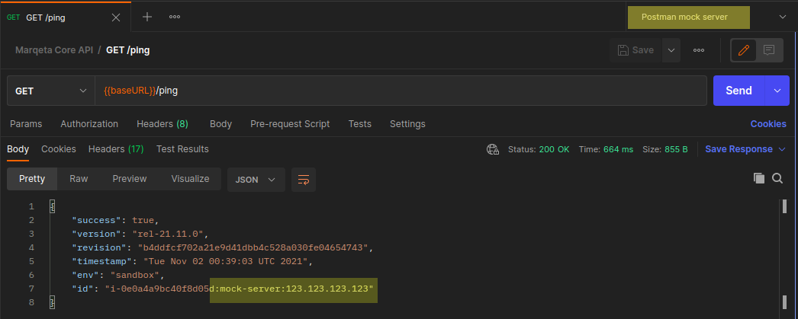Switch to the comment mode icon

pyautogui.click(x=769, y=50)
